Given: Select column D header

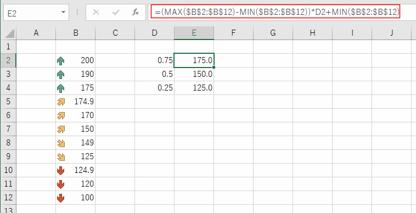Looking at the screenshot, I should pyautogui.click(x=154, y=33).
